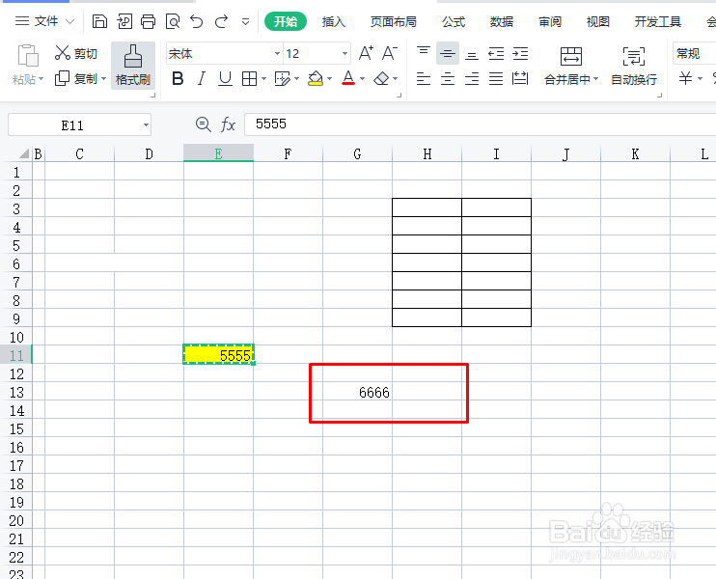Align text left
This screenshot has height=579, width=716.
[424, 78]
